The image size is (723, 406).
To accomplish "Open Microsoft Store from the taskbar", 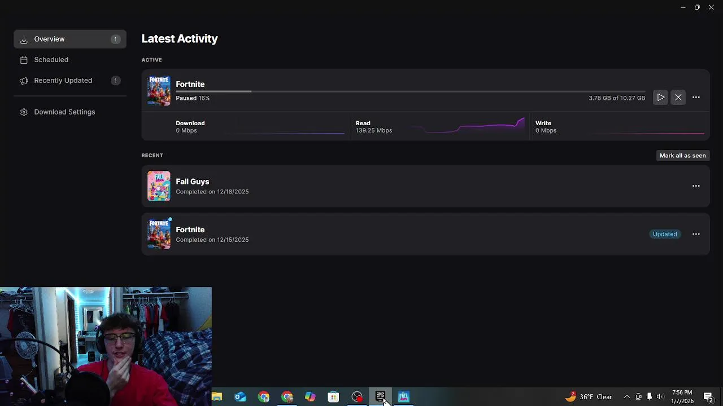I will coord(333,397).
